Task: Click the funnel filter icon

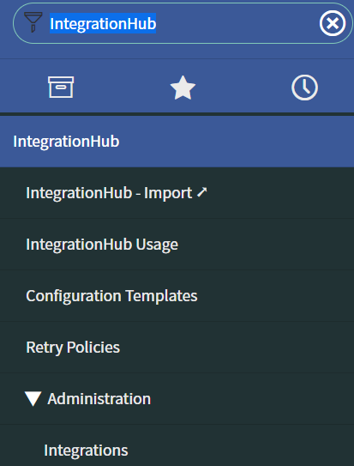Action: click(33, 22)
